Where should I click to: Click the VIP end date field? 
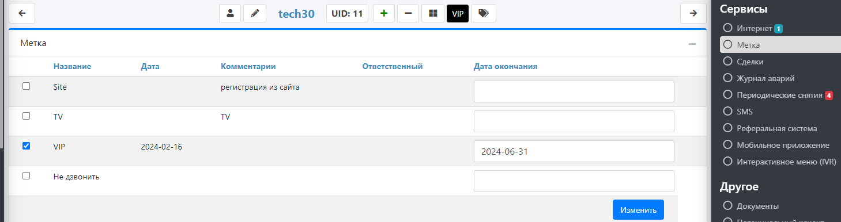[x=574, y=151]
